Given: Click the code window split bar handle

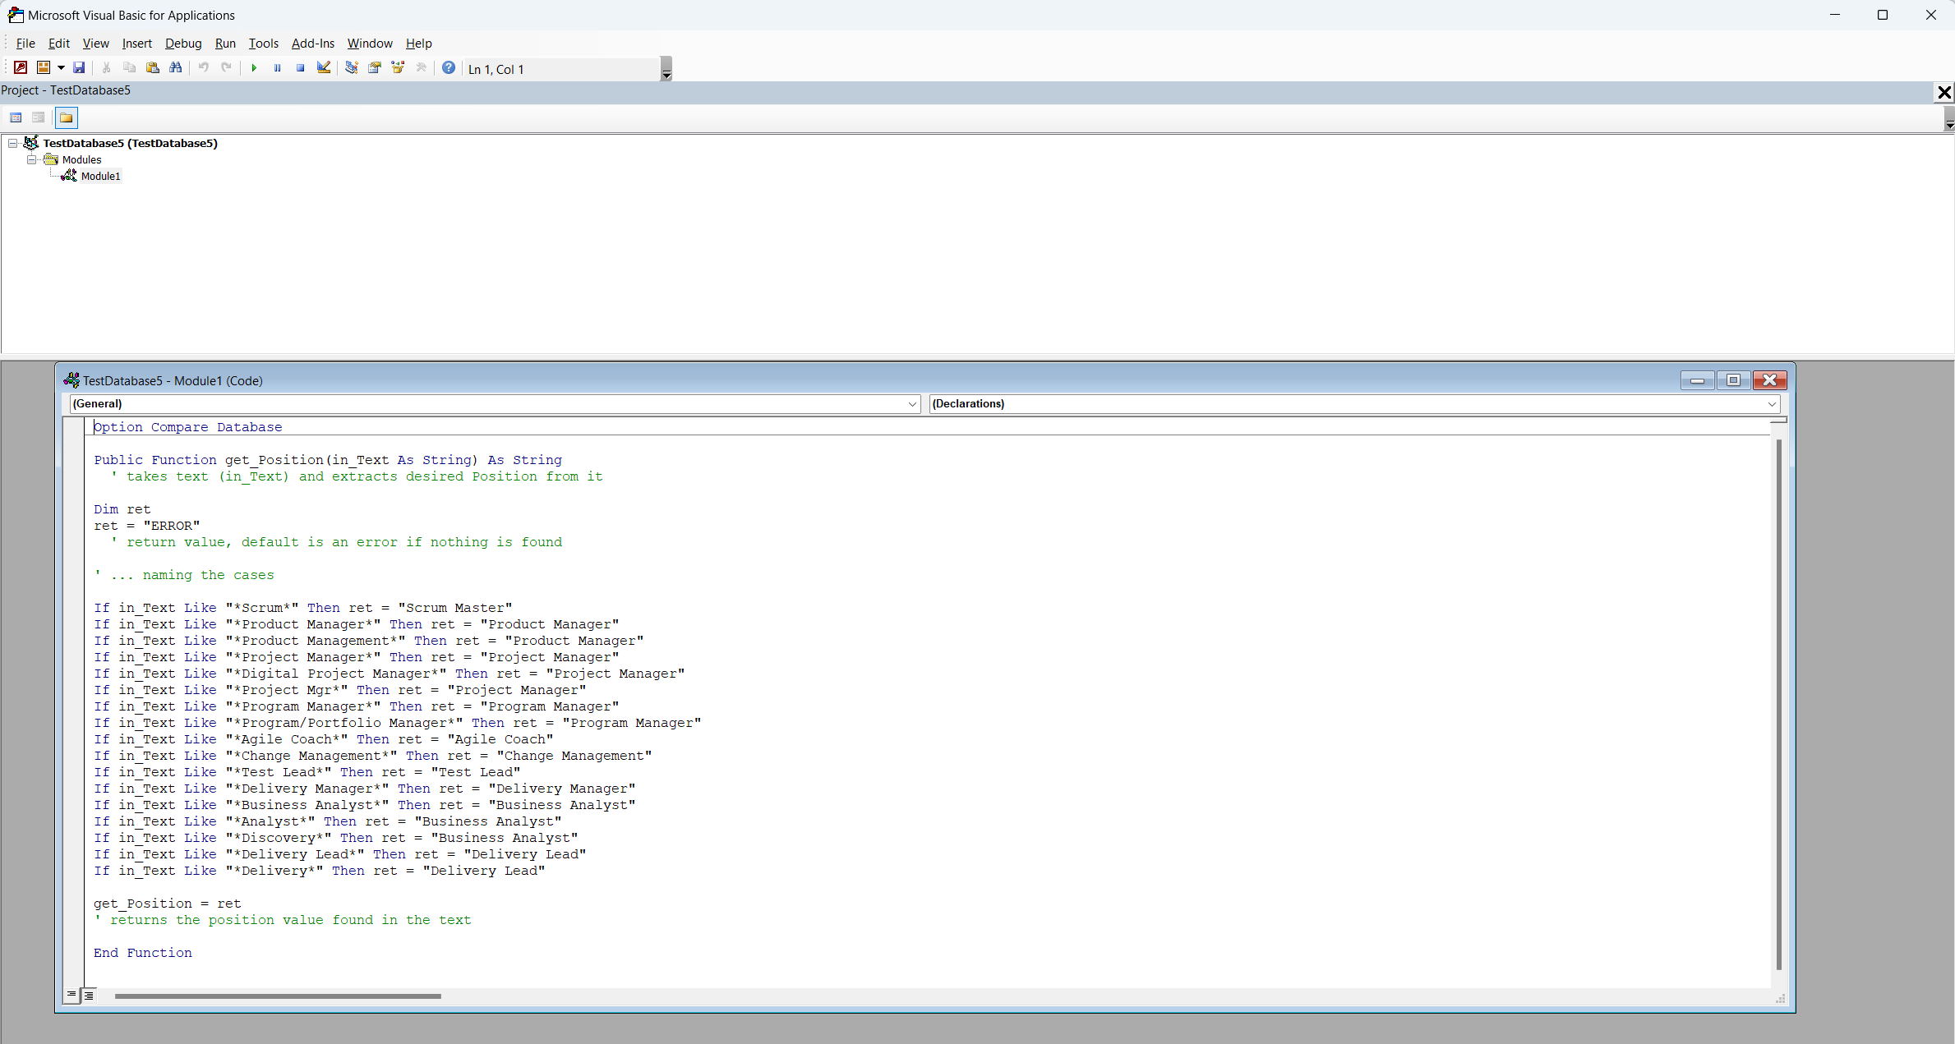Looking at the screenshot, I should point(1778,420).
